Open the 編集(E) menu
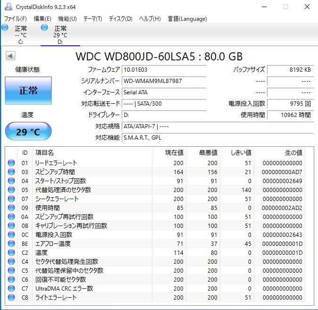 click(42, 19)
